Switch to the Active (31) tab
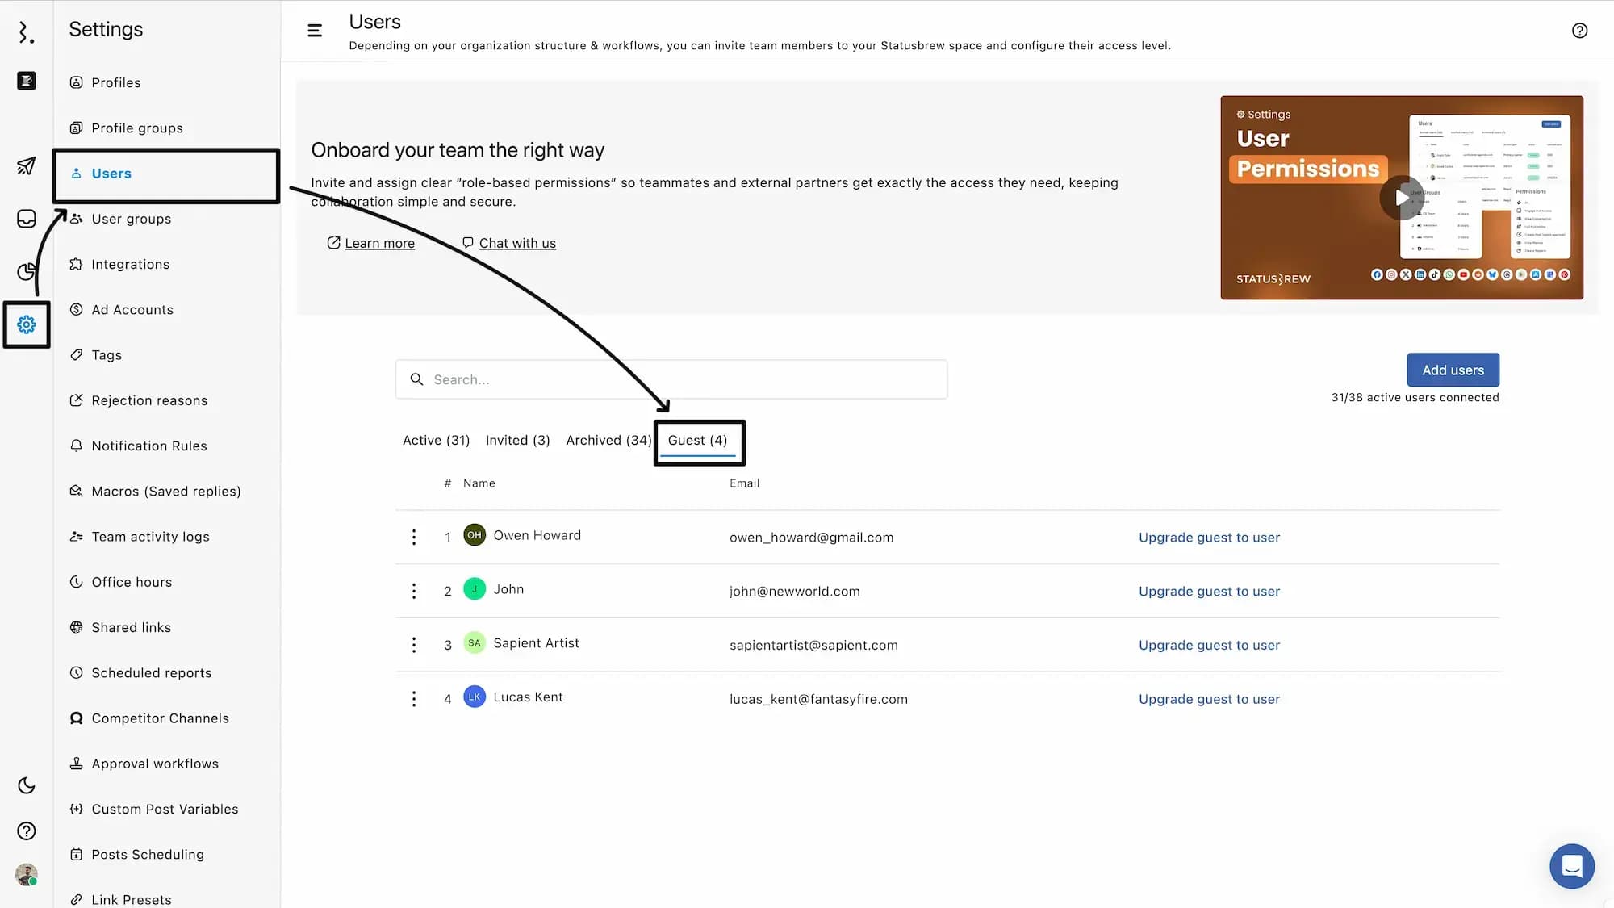 (x=436, y=440)
